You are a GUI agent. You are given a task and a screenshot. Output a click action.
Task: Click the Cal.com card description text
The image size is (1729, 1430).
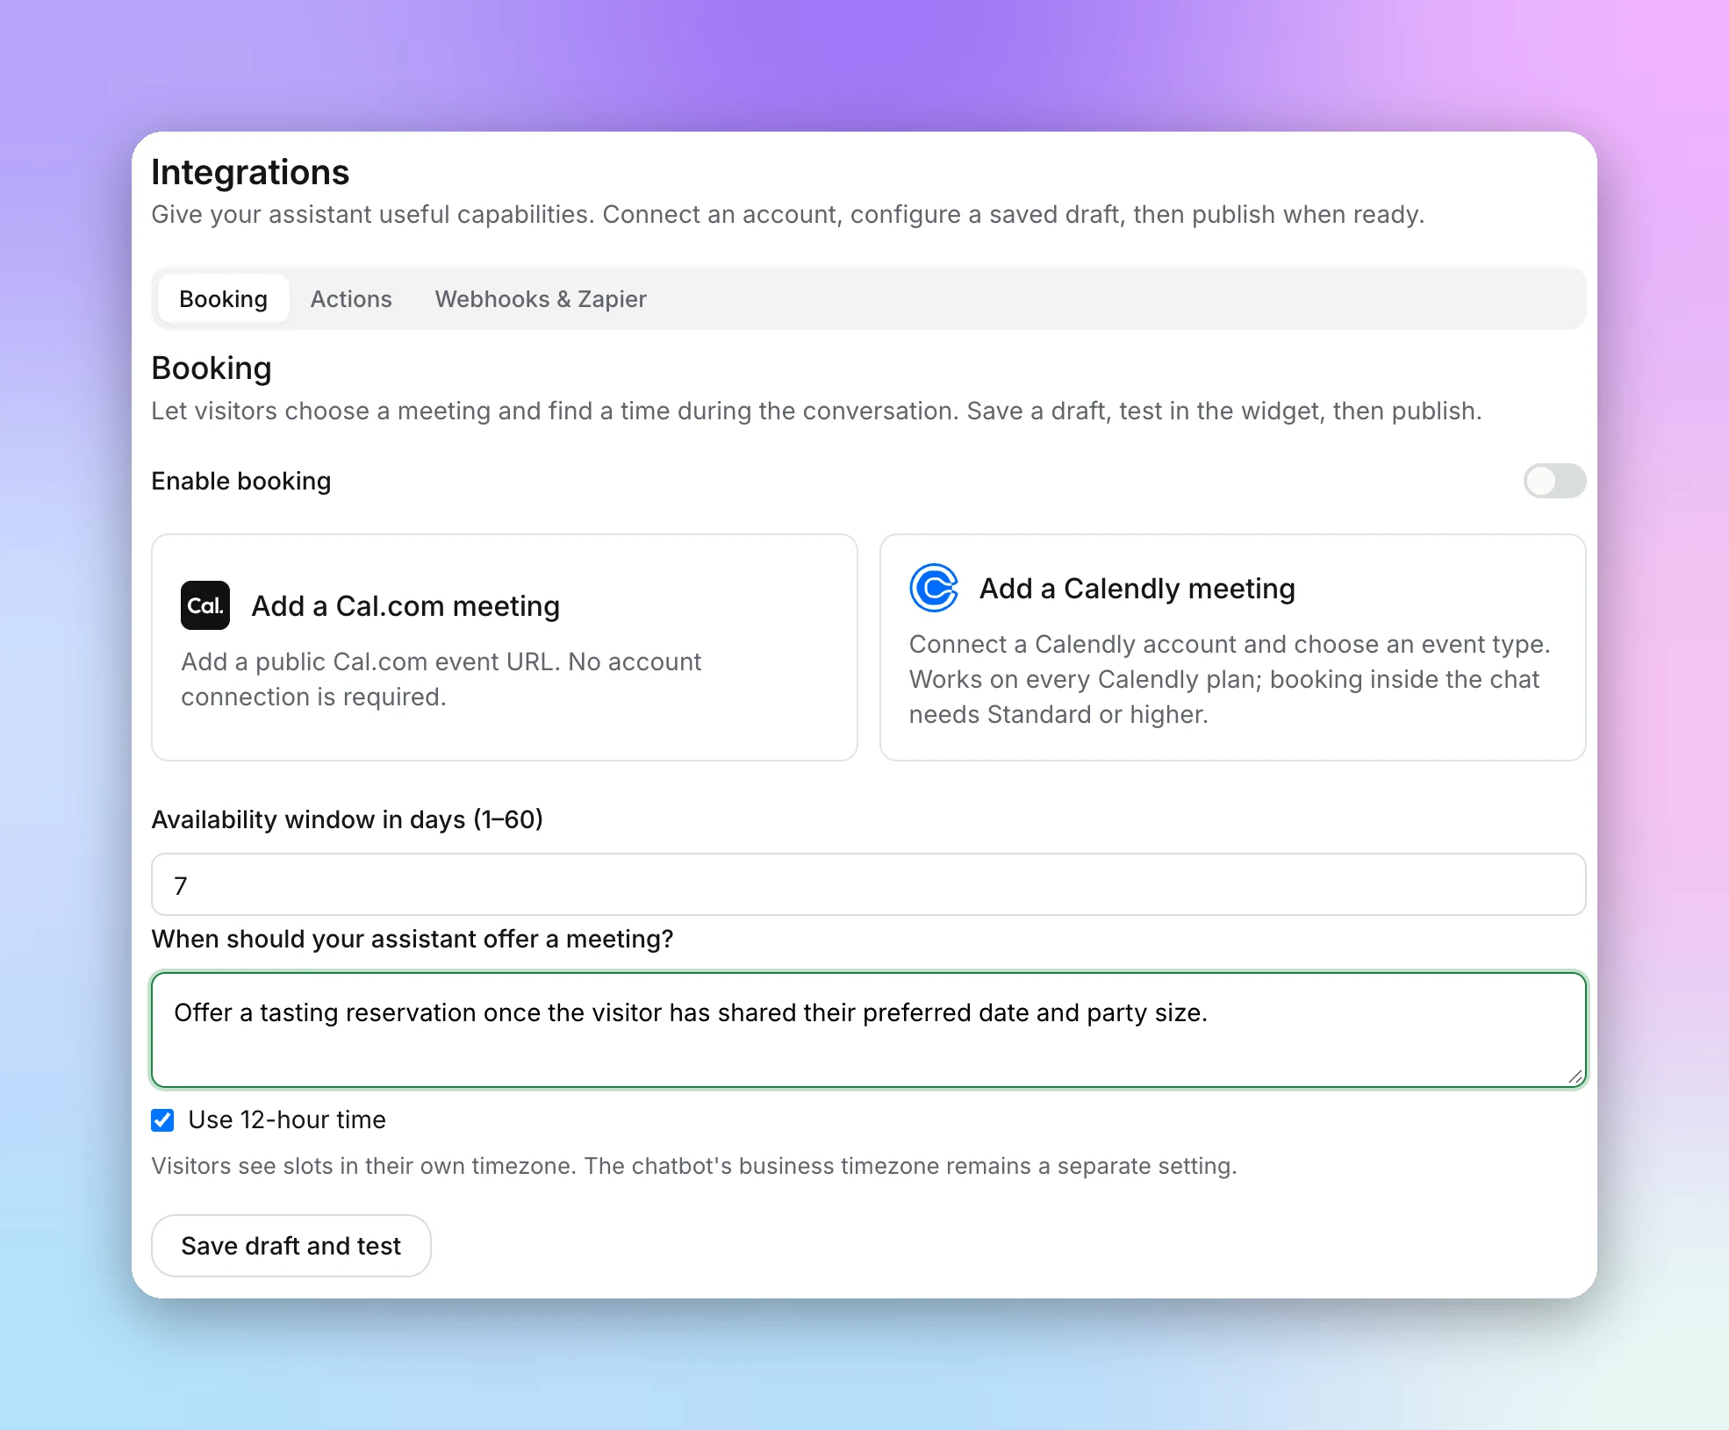tap(441, 679)
